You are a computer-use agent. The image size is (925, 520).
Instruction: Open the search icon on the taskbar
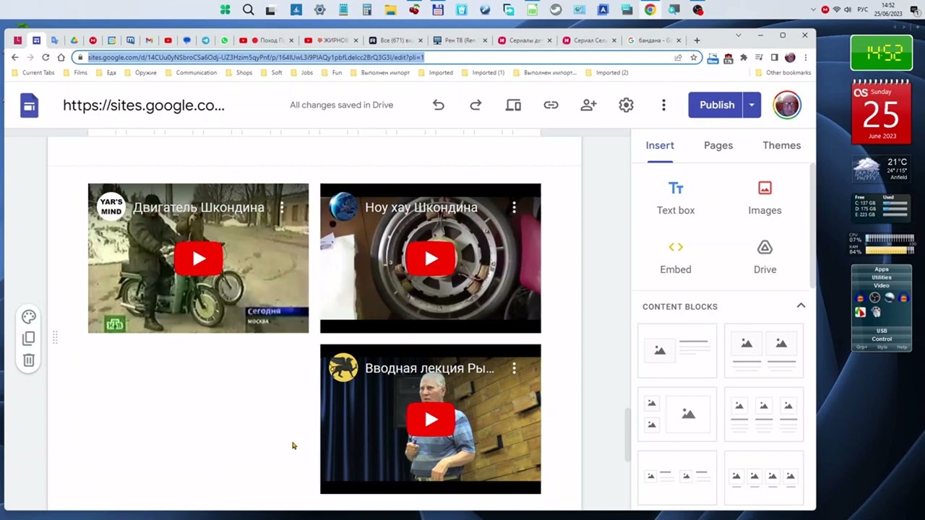(248, 9)
